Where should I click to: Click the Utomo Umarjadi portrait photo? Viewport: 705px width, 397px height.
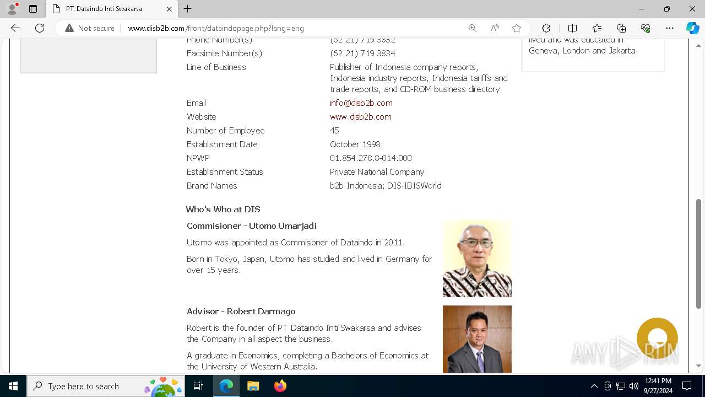tap(477, 259)
